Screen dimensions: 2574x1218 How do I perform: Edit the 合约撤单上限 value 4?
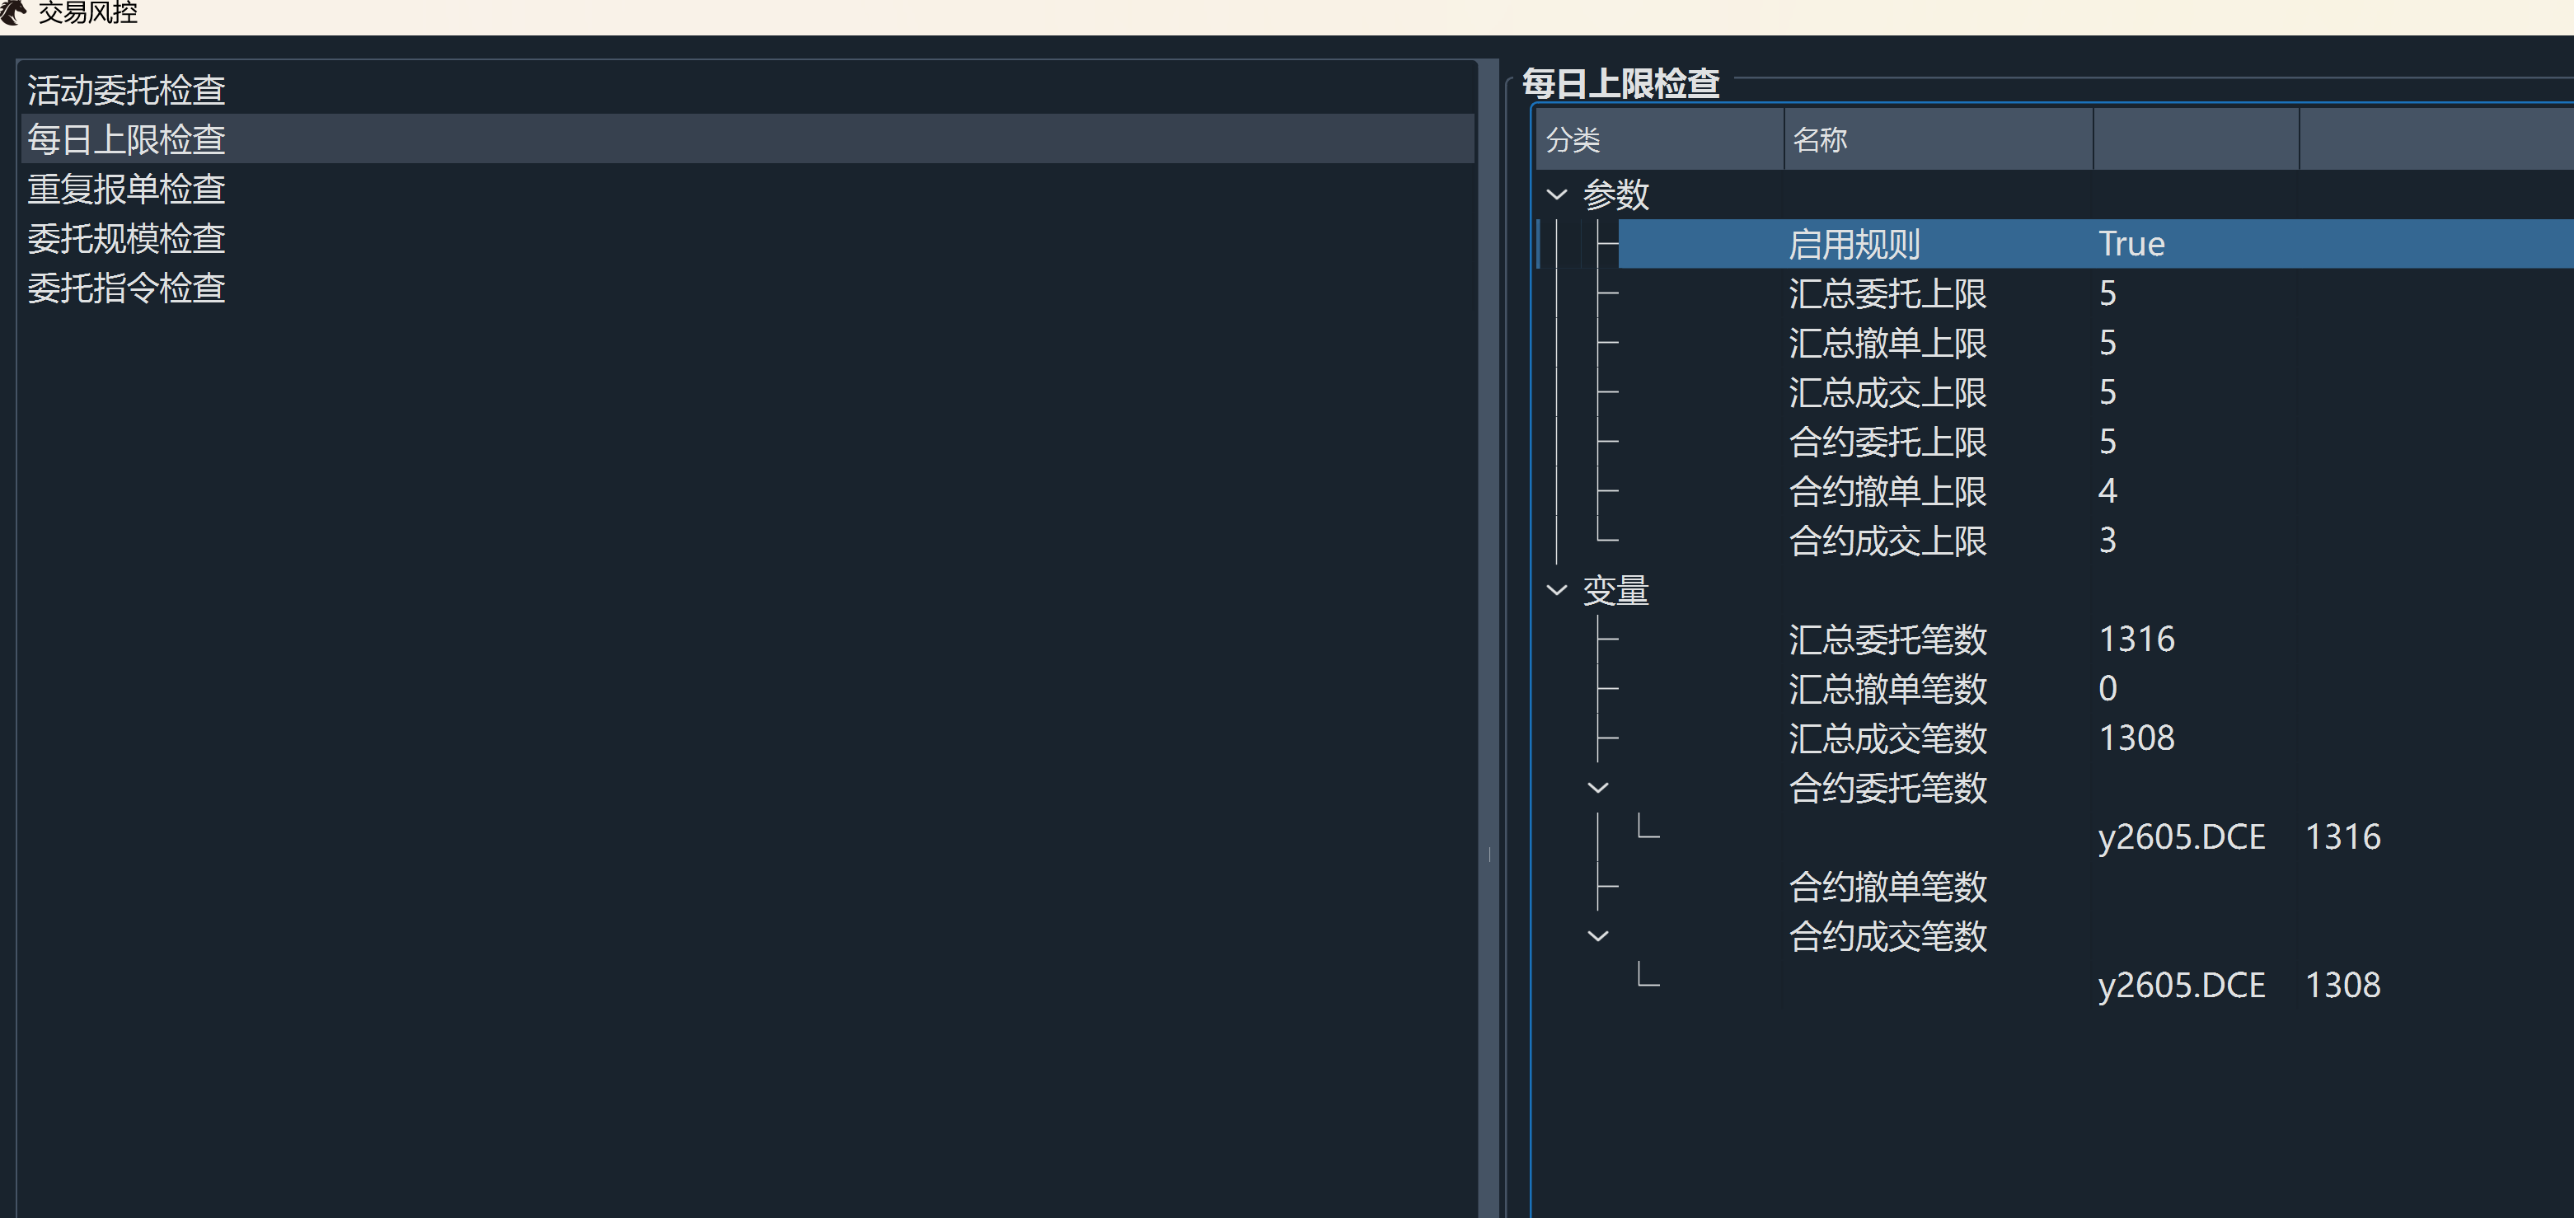[2107, 490]
